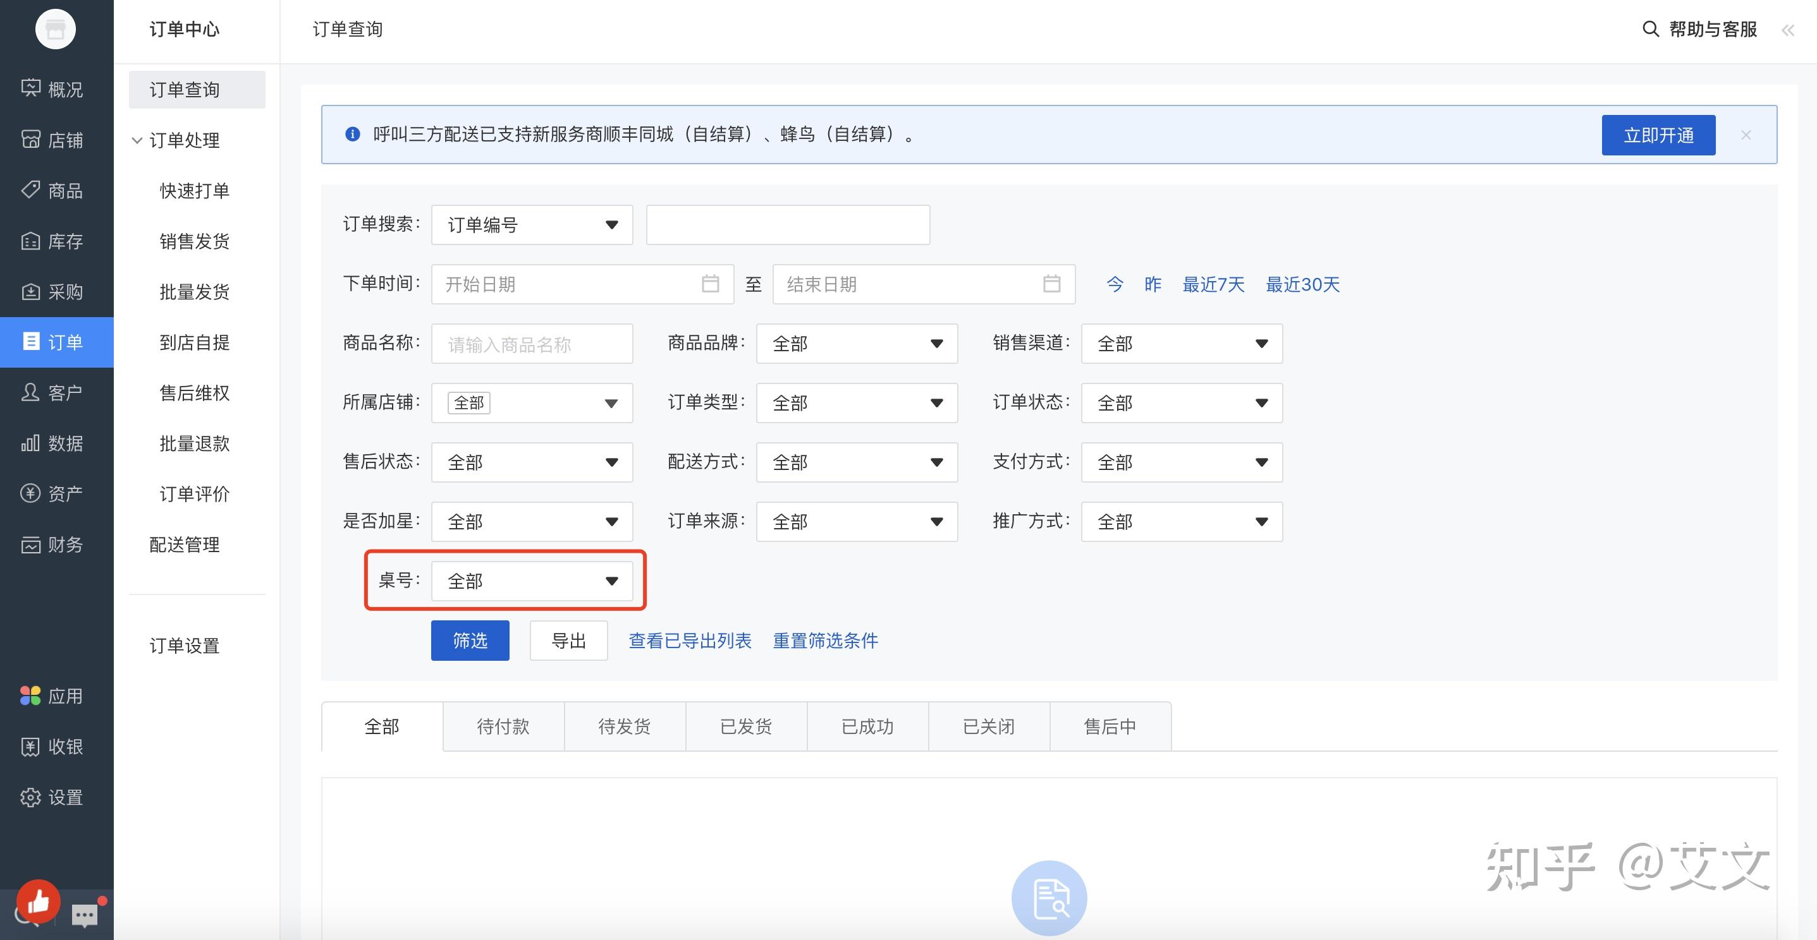Choose the 最近30天 date range link
The width and height of the screenshot is (1817, 940).
click(1302, 284)
